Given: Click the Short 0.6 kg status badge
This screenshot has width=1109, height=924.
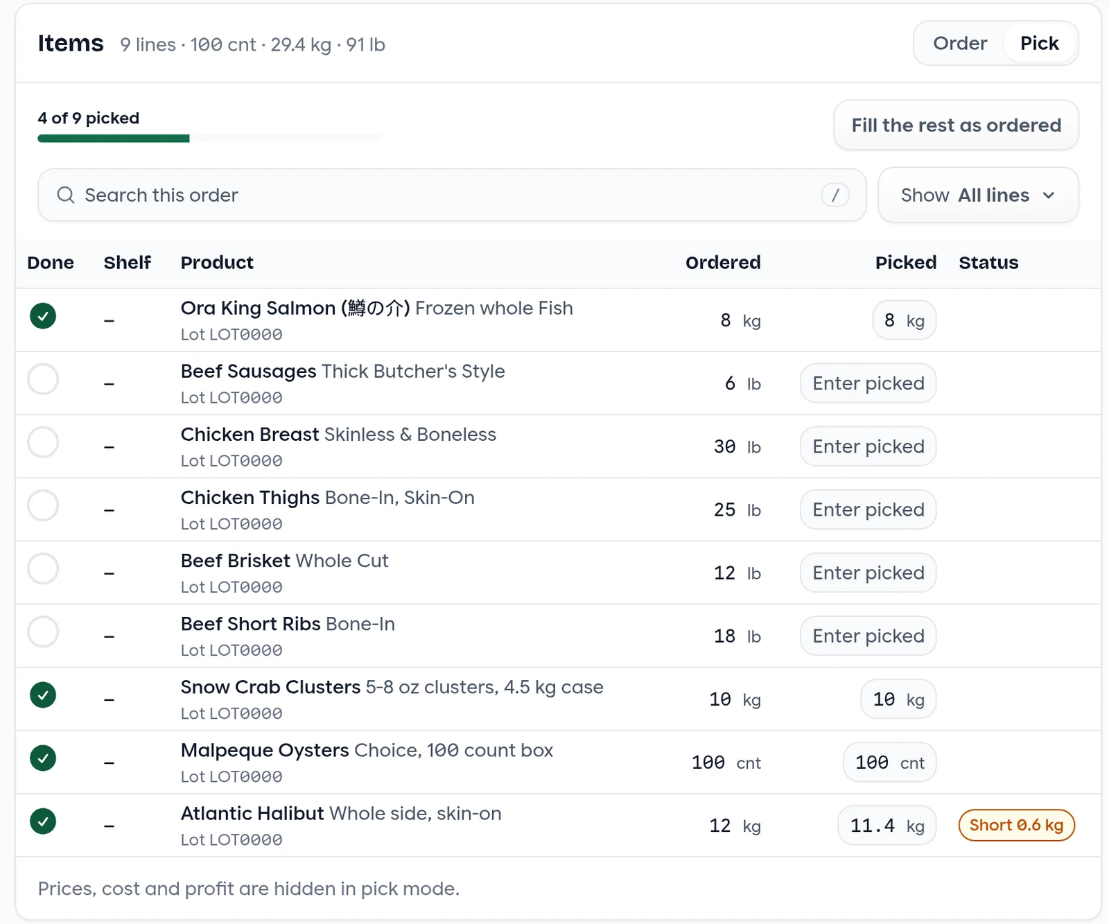Looking at the screenshot, I should click(1016, 826).
